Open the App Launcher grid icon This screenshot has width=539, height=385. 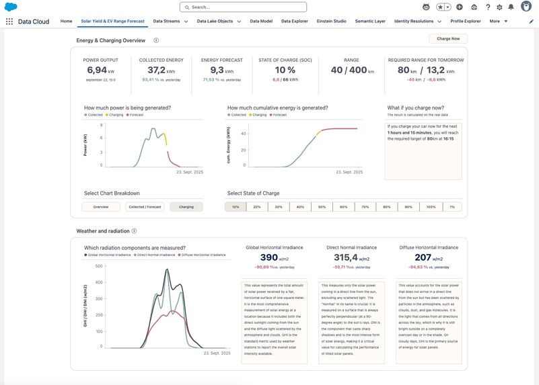[x=9, y=22]
